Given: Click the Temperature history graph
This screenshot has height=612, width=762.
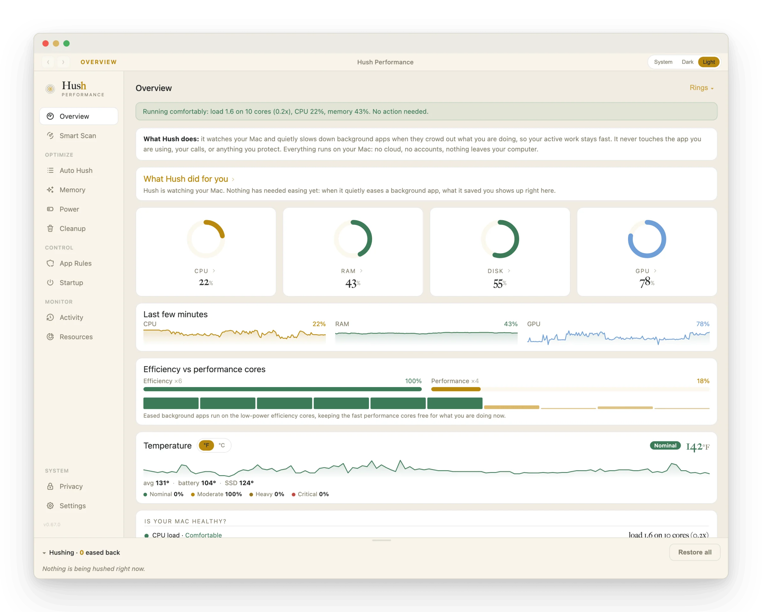Looking at the screenshot, I should tap(426, 468).
